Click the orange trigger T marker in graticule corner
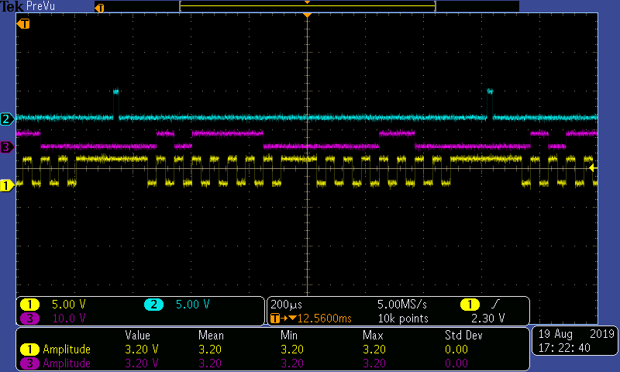 (24, 24)
